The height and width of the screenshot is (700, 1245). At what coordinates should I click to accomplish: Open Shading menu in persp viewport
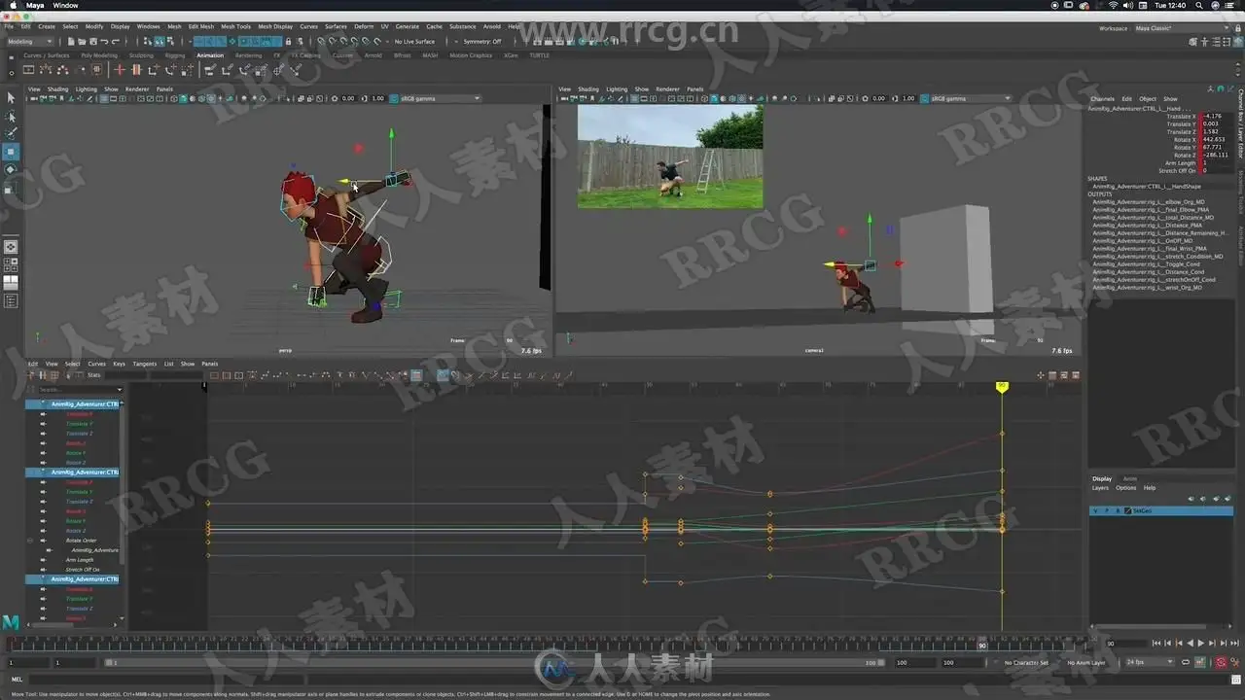click(x=58, y=88)
